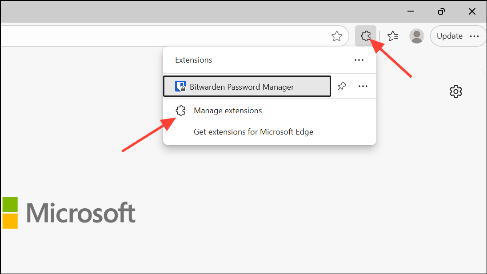Open more options for Bitwarden extension
Screen dimensions: 487x274
[363, 86]
